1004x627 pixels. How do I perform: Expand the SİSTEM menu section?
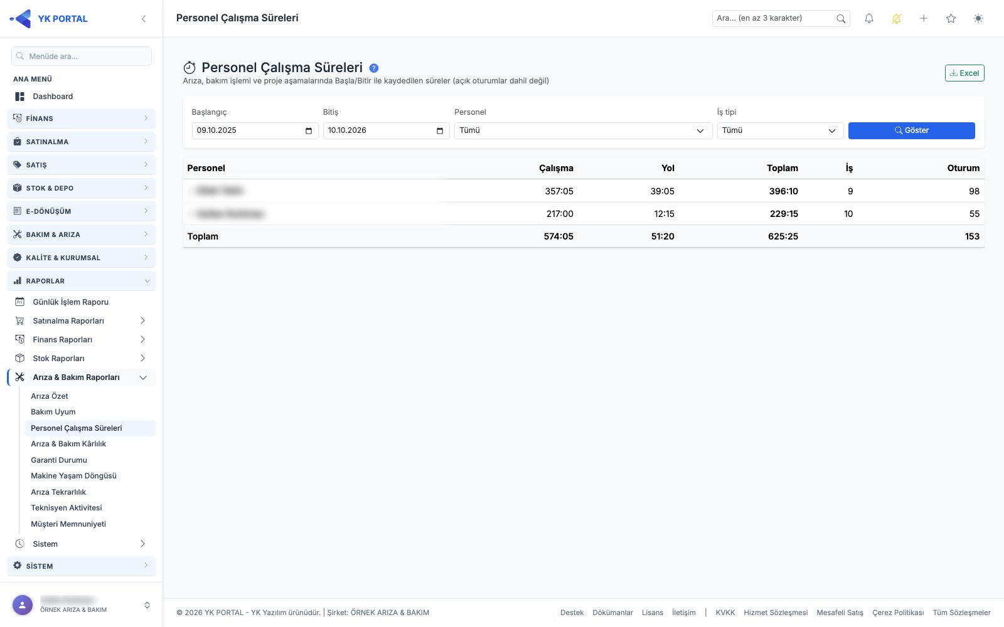pyautogui.click(x=82, y=566)
